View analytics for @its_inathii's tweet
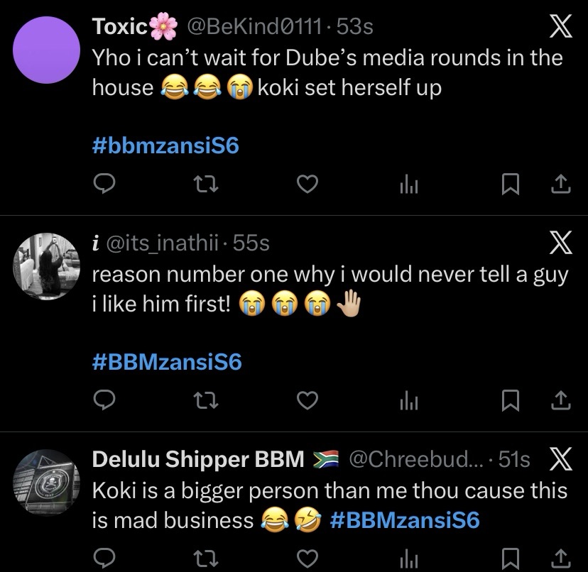588x572 pixels. tap(408, 402)
